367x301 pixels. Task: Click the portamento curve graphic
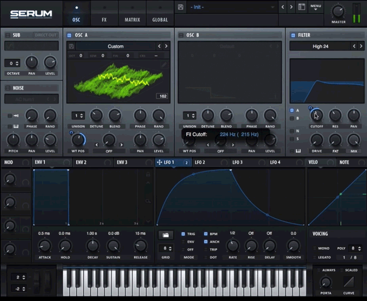tap(349, 282)
